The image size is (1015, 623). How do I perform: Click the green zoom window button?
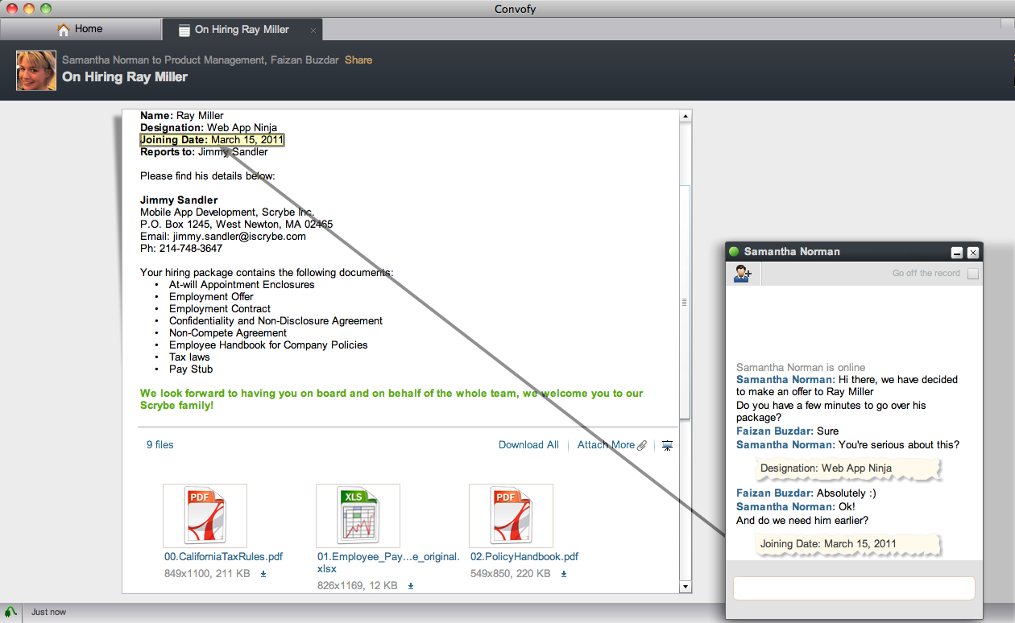tap(45, 9)
